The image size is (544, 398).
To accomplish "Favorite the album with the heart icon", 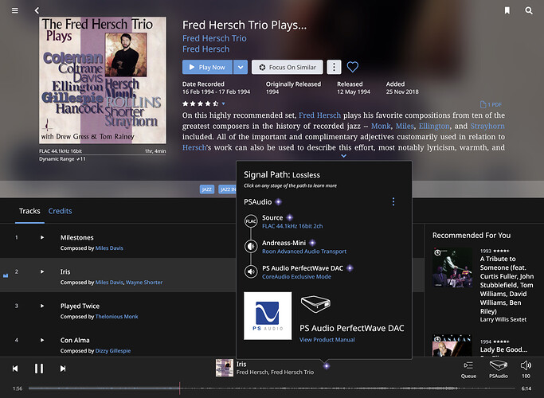I will (353, 67).
